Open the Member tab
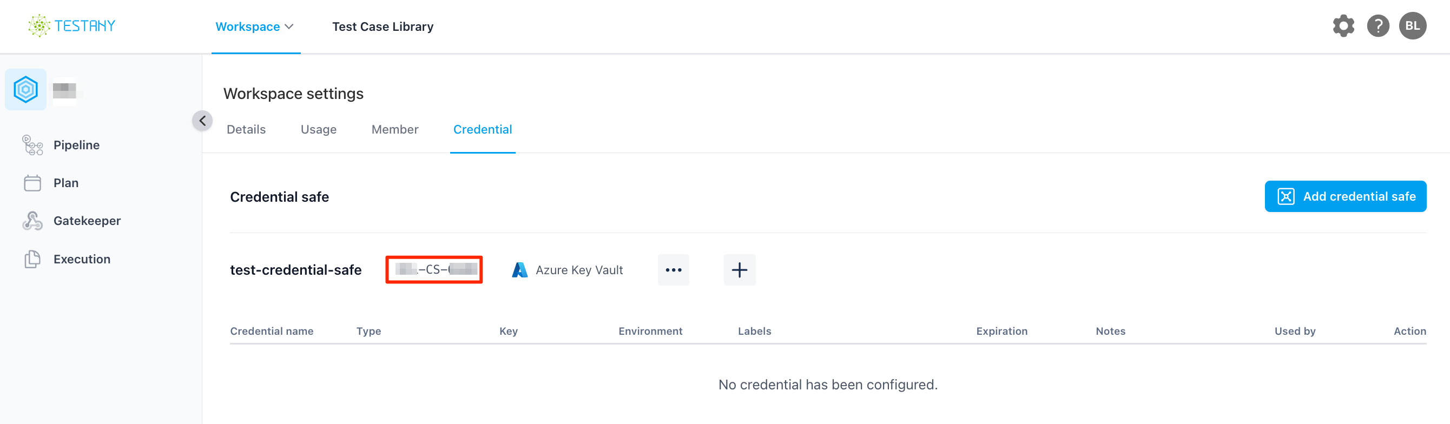 click(x=394, y=129)
